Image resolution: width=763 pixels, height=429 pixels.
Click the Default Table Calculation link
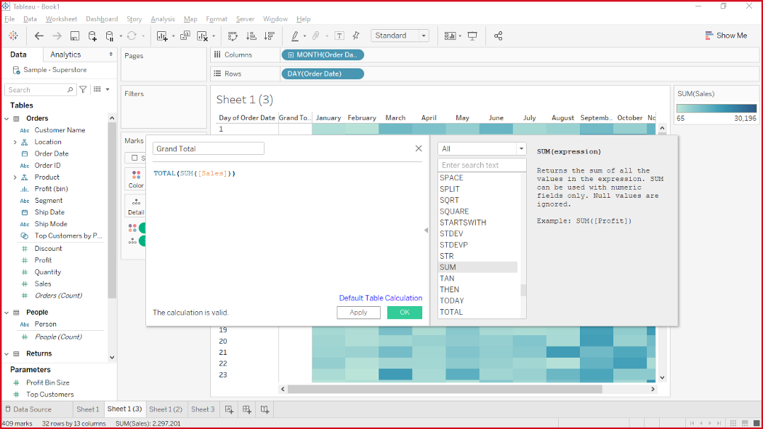tap(380, 297)
